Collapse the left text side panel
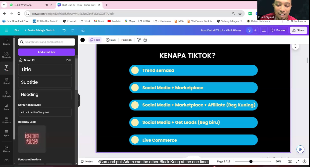This screenshot has width=310, height=167. pyautogui.click(x=79, y=100)
